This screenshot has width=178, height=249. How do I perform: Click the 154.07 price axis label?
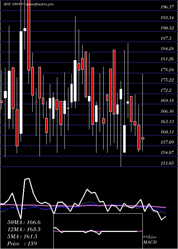coord(167,153)
